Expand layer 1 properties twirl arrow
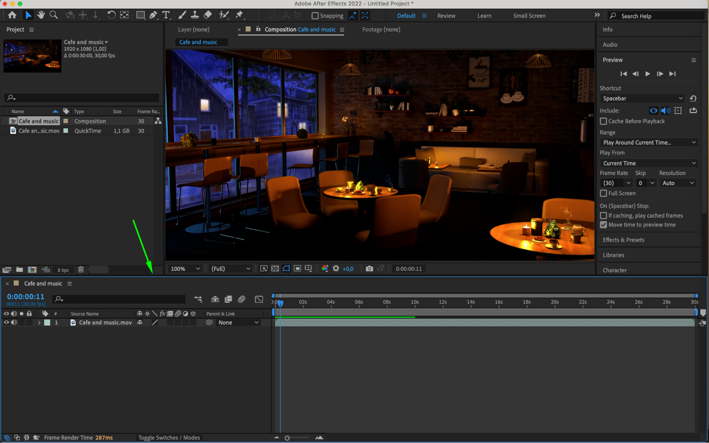This screenshot has width=709, height=443. pyautogui.click(x=39, y=323)
